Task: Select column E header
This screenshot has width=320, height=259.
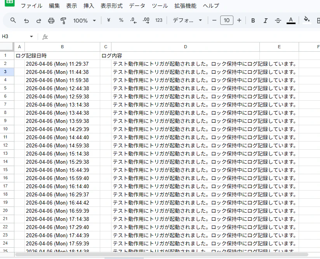Action: (279, 47)
